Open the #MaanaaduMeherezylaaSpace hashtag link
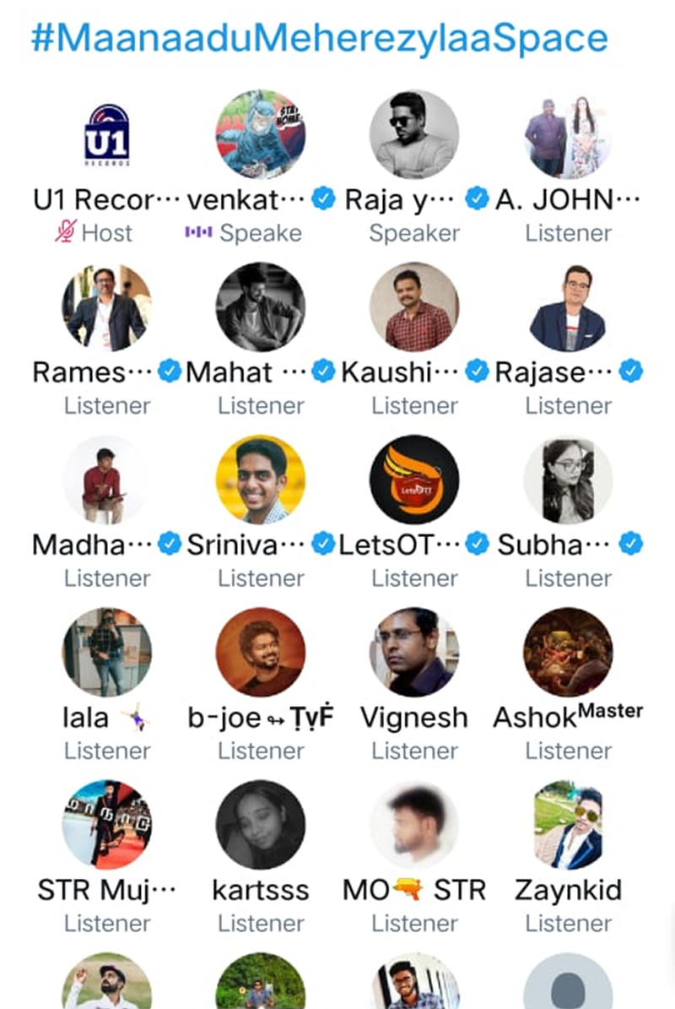Screen dimensions: 675x1009 pos(320,38)
